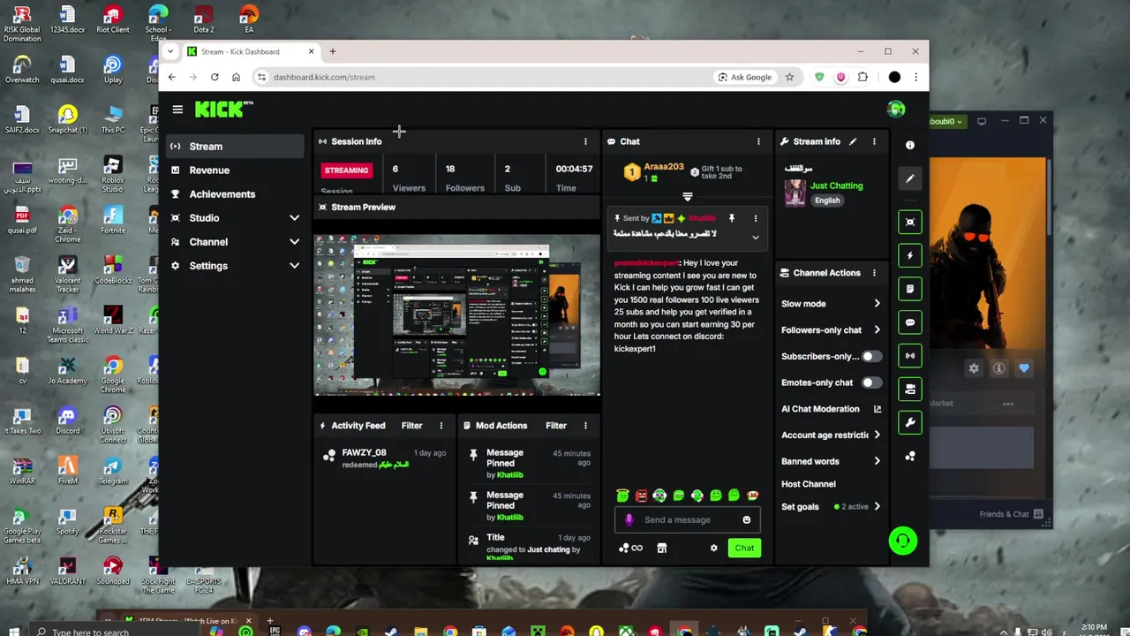
Task: Open Followers-only chat options arrow
Action: pyautogui.click(x=877, y=330)
